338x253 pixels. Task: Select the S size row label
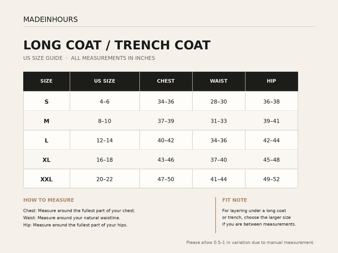point(46,102)
